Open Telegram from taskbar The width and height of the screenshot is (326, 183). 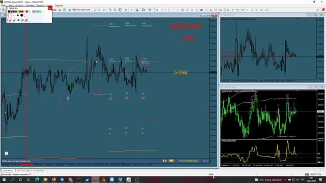pyautogui.click(x=62, y=179)
